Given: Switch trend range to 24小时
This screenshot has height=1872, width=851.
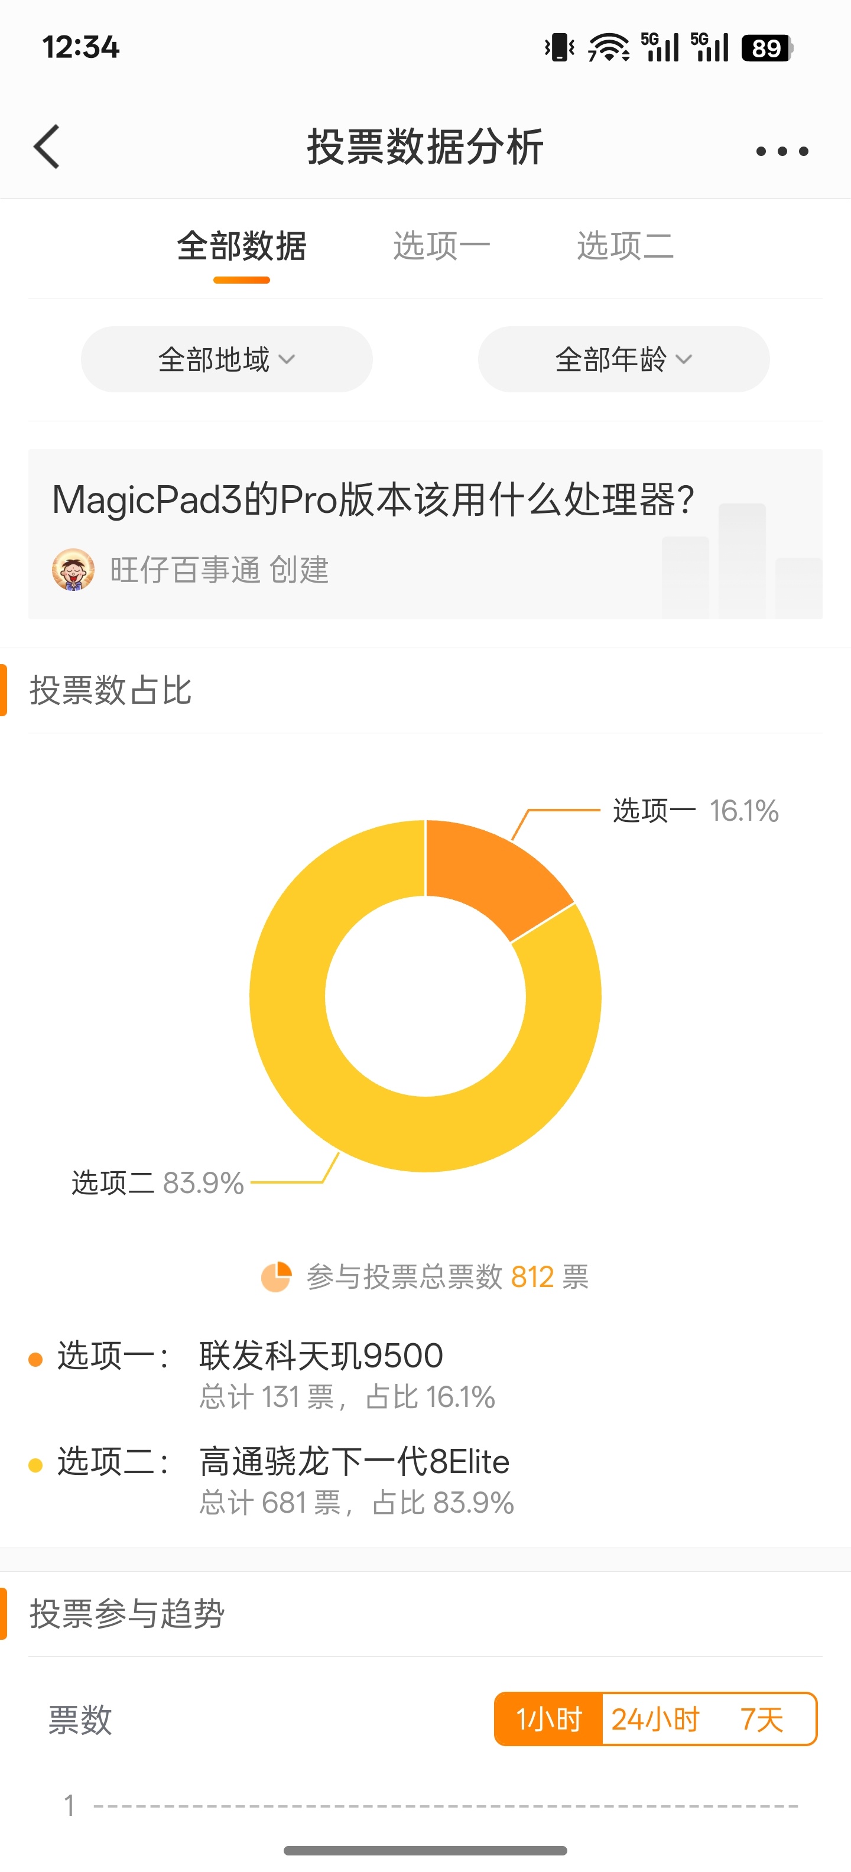Looking at the screenshot, I should click(655, 1719).
